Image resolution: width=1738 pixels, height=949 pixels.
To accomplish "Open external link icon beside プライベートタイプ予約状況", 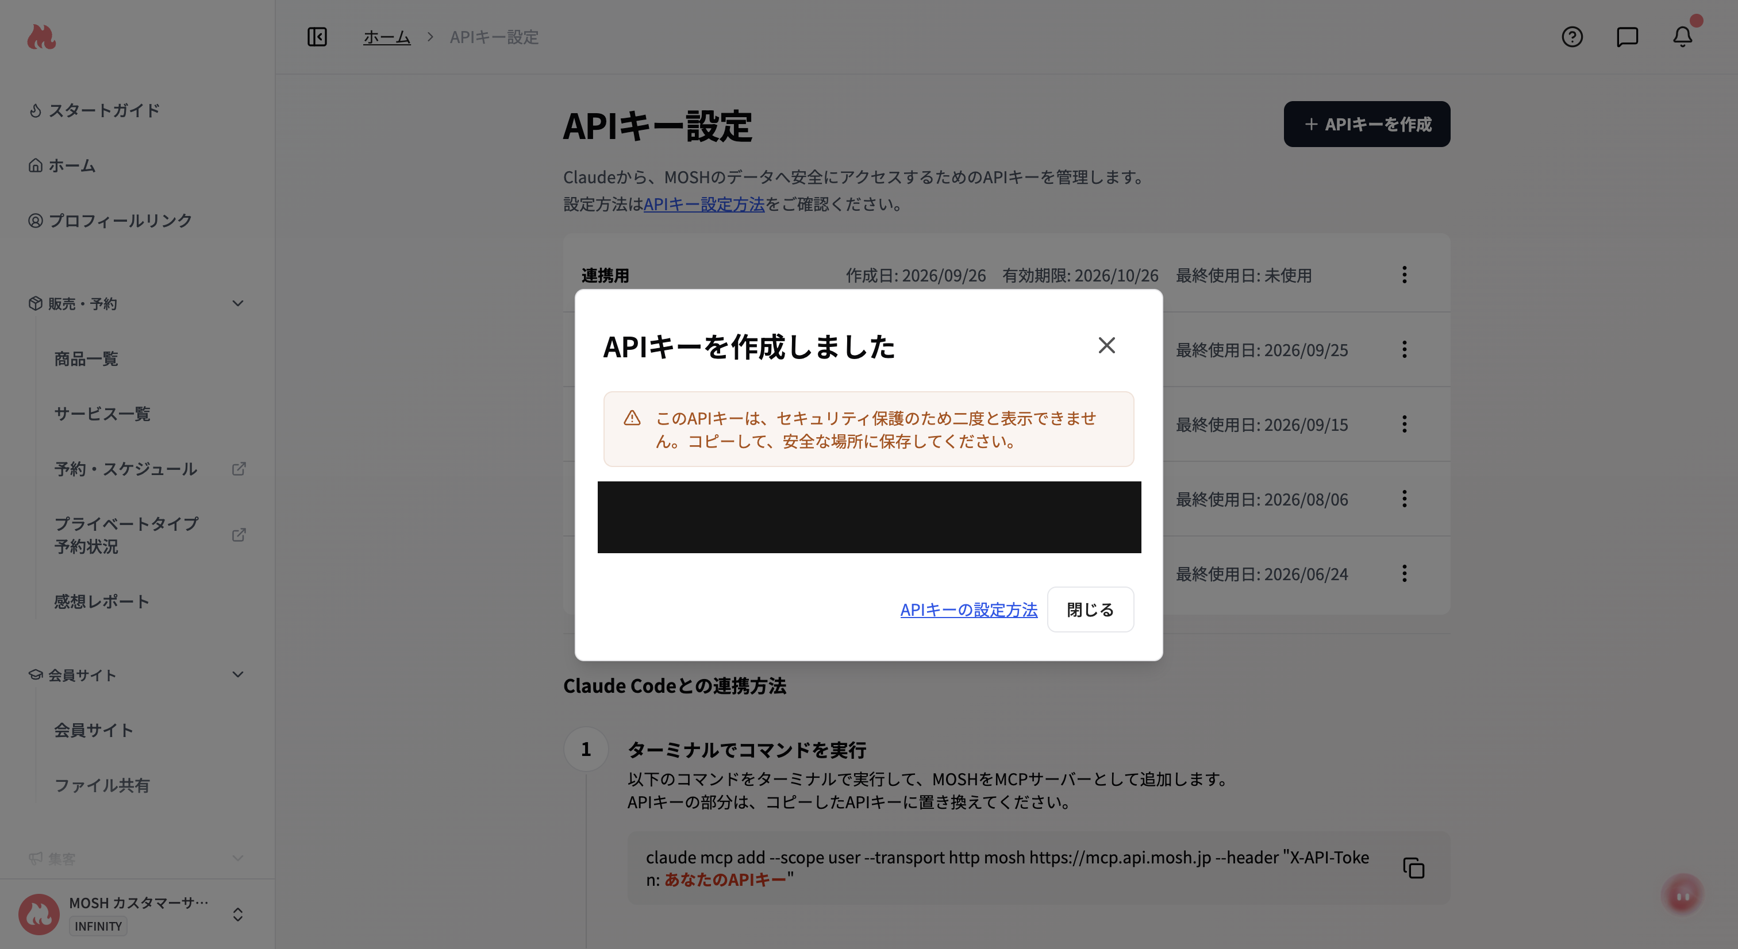I will [239, 535].
